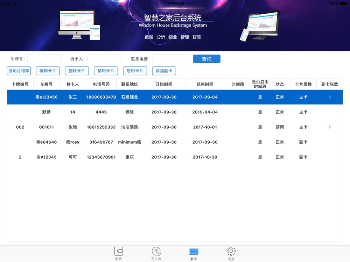Open the 设置 gear icon
Image resolution: width=350 pixels, height=262 pixels.
click(x=231, y=252)
